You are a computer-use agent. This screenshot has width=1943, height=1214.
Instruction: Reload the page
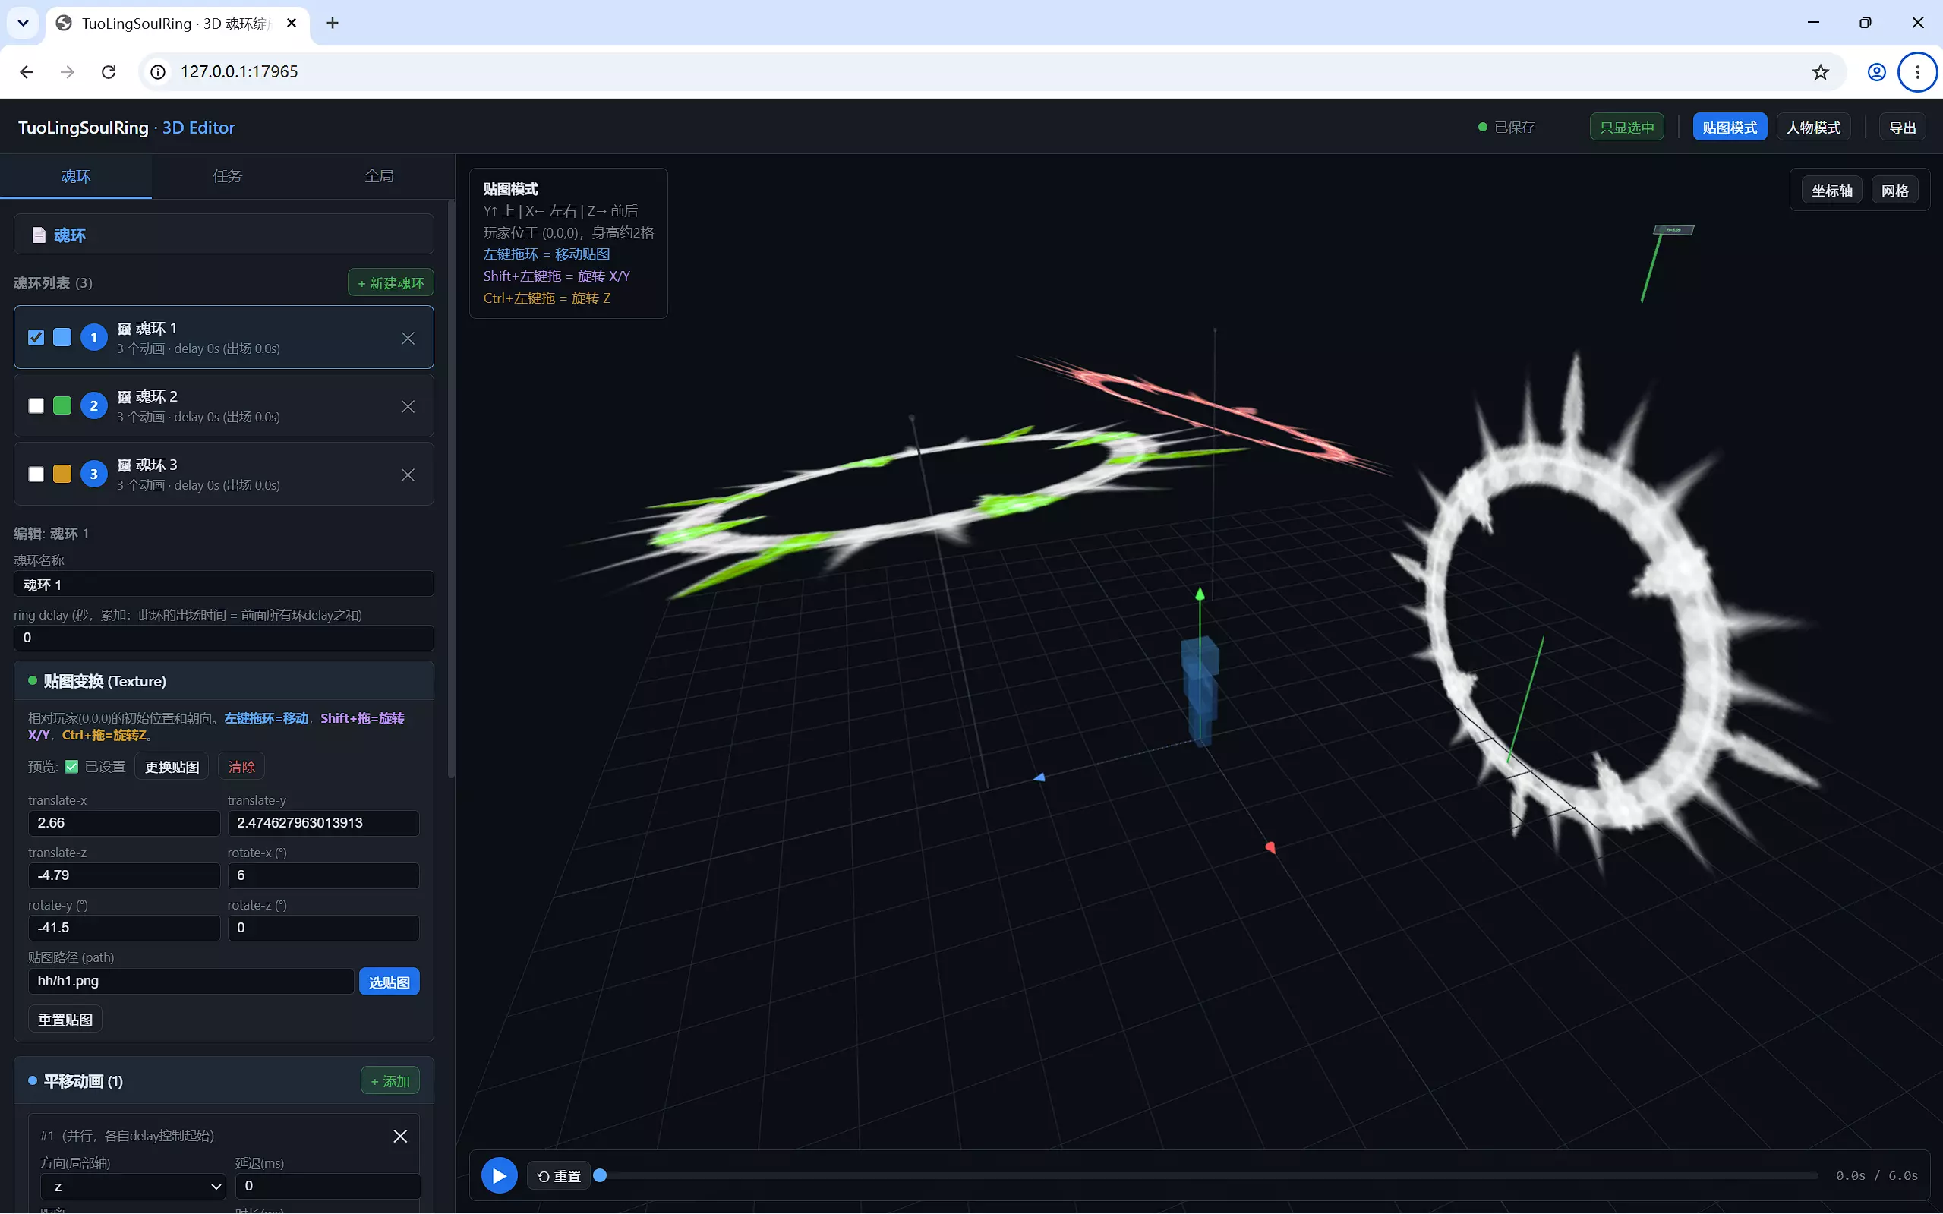click(x=109, y=72)
